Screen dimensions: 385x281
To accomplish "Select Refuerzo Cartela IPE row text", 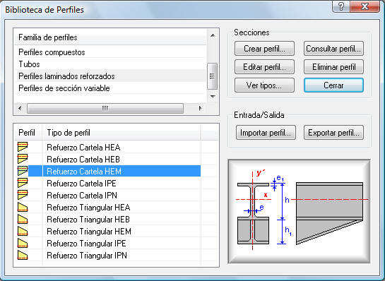I will tap(81, 184).
